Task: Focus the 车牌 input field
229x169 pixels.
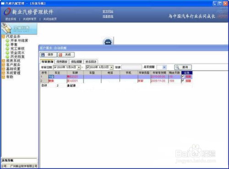Action: (x=132, y=67)
